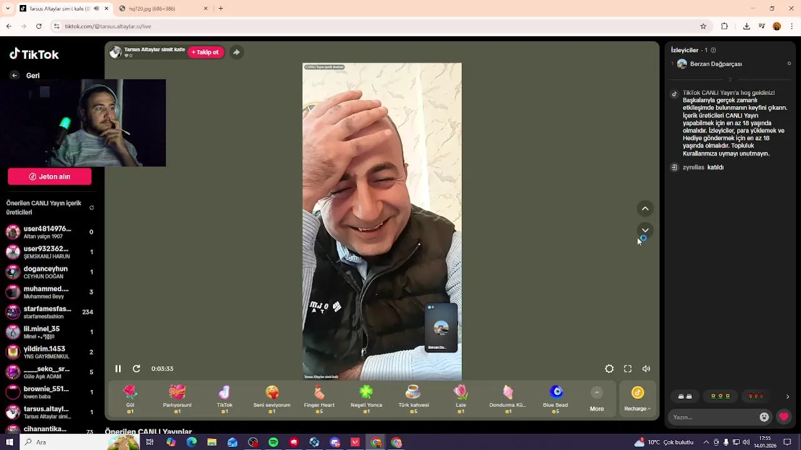The width and height of the screenshot is (801, 450).
Task: Show more quick emoji reactions arrow
Action: tap(787, 396)
